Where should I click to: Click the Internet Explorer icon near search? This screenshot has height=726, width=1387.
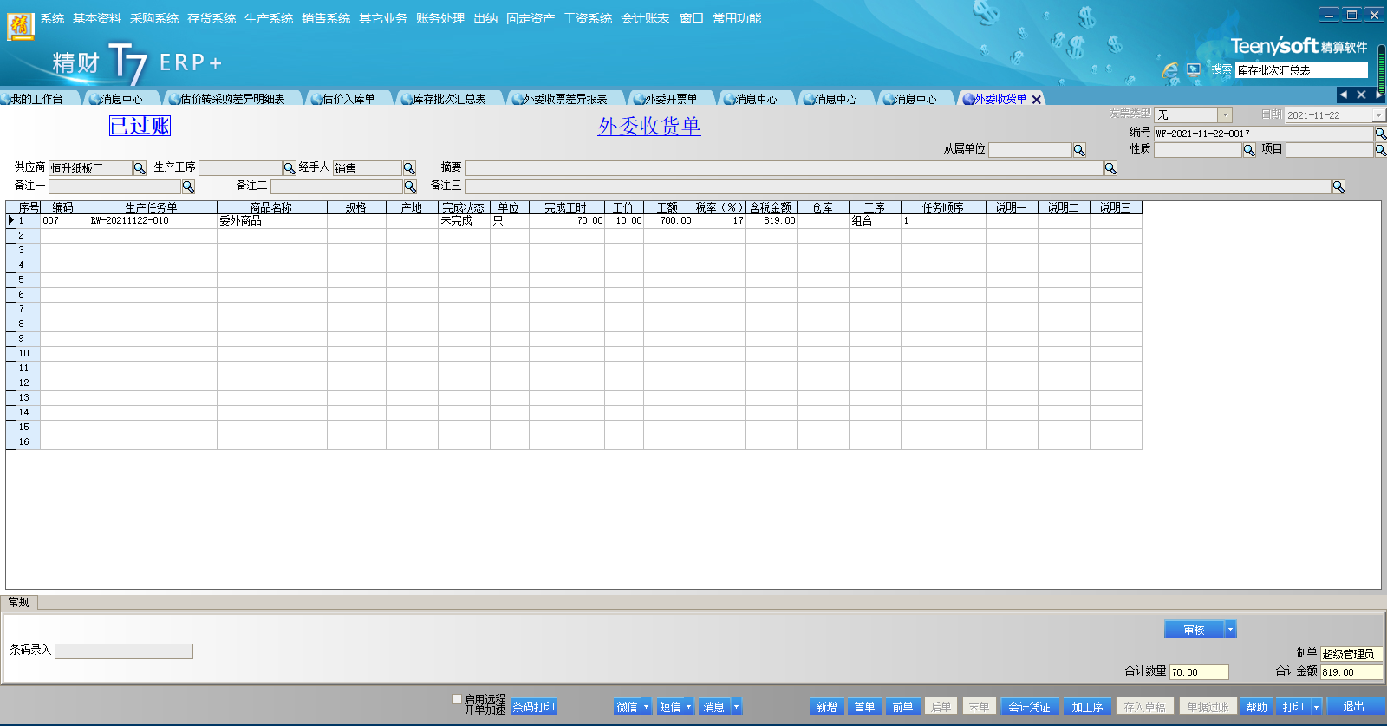coord(1170,69)
